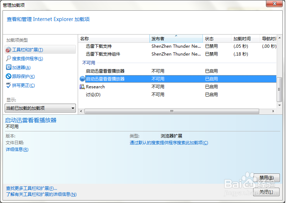Sort list by 加载时间 column header
Screen dimensions: 292x203
[x=245, y=39]
